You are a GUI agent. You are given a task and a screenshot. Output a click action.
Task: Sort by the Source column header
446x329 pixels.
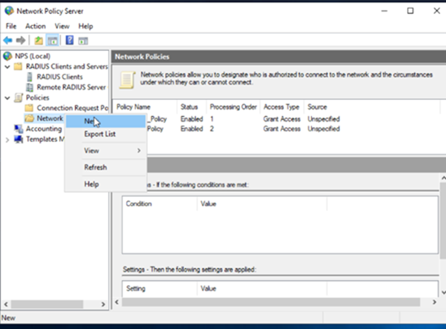372,107
